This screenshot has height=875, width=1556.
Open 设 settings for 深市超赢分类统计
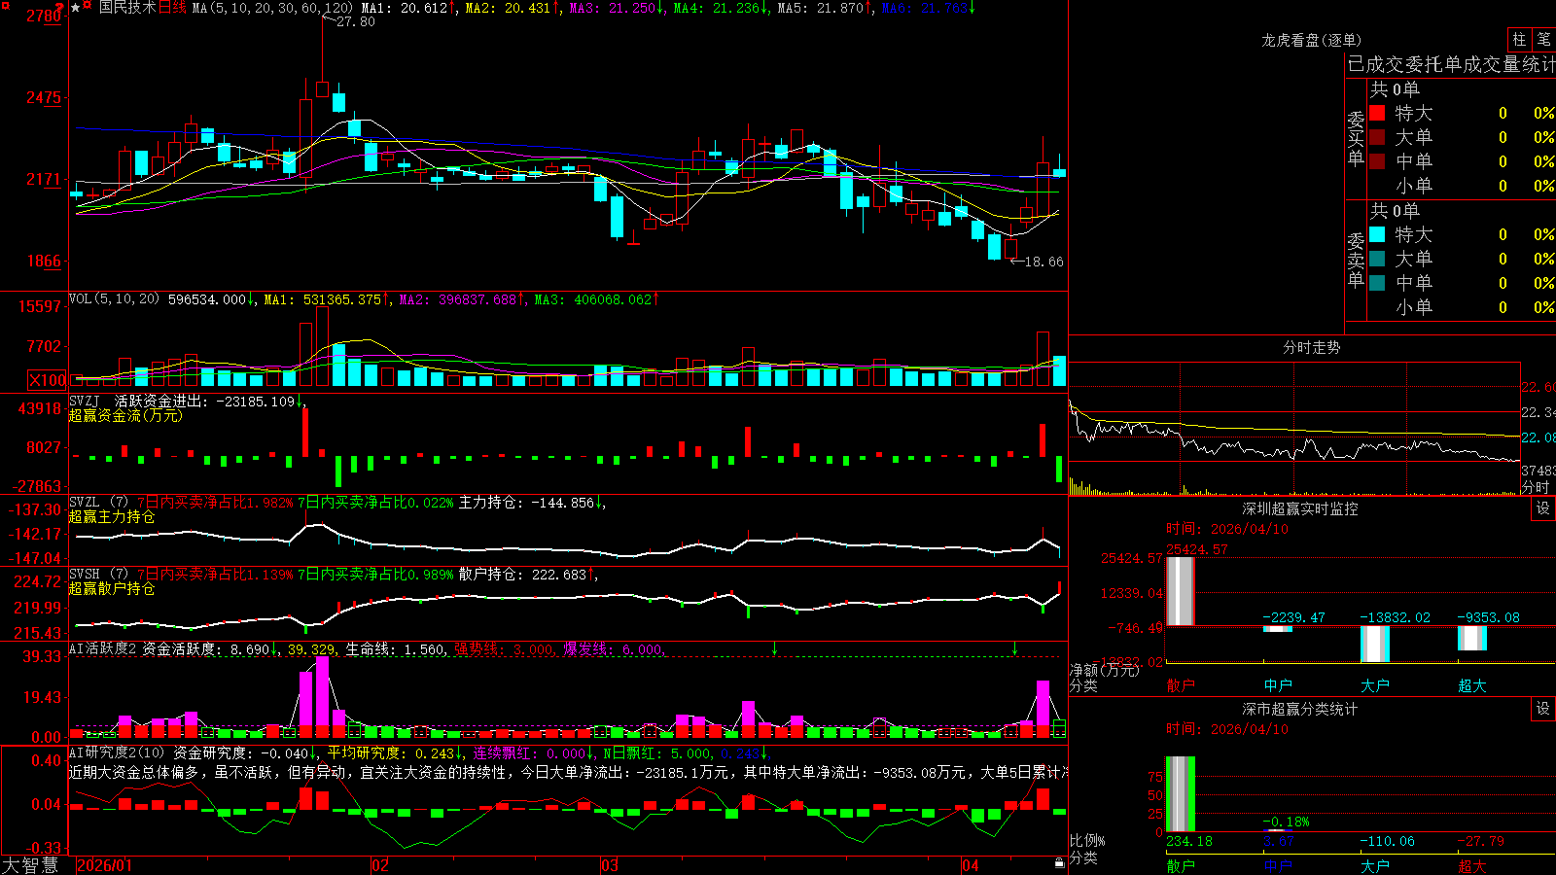coord(1543,709)
